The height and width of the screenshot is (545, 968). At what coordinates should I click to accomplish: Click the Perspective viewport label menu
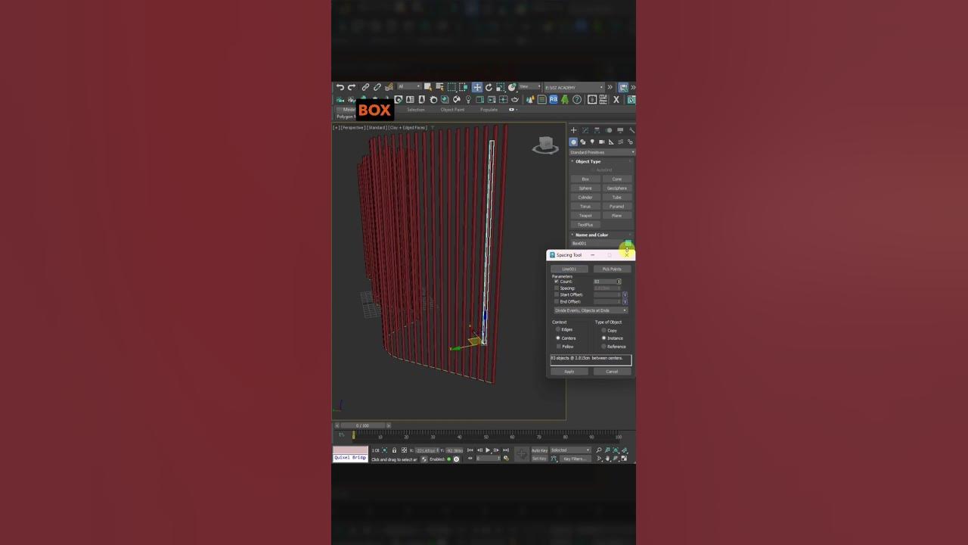click(x=353, y=128)
